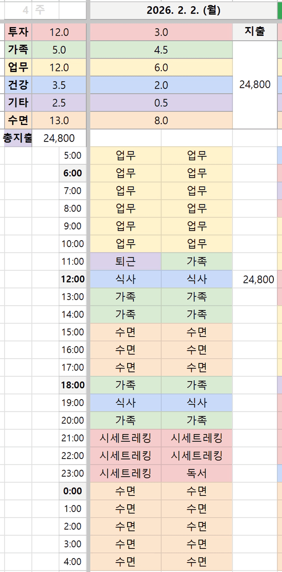The image size is (282, 572).
Task: Select the date header 2026. 2. 2. (월)
Action: (x=183, y=10)
